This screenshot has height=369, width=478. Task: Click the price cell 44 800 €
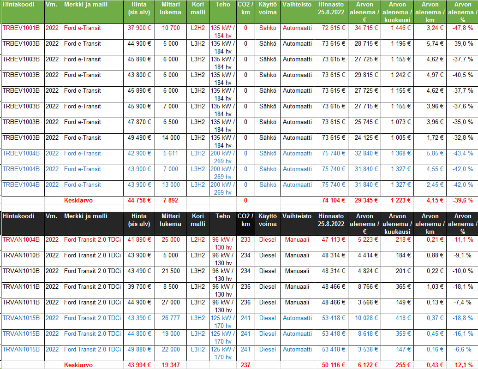click(x=139, y=337)
